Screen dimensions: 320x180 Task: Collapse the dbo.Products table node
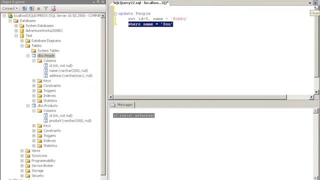(x=28, y=105)
